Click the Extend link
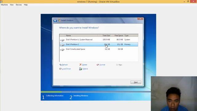 85,69
